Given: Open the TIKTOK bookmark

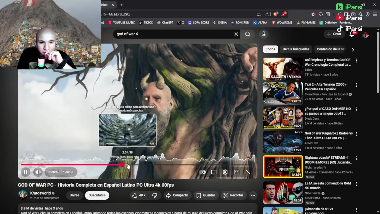Looking at the screenshot, I should (x=145, y=23).
